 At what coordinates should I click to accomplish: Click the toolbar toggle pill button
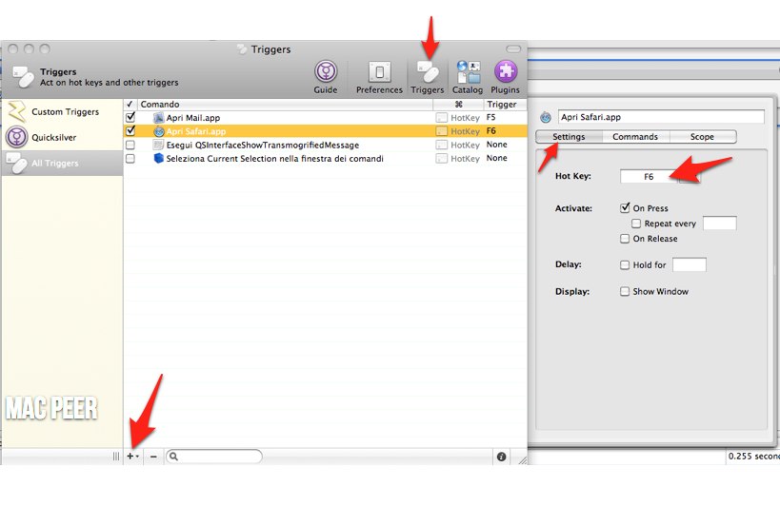[513, 49]
